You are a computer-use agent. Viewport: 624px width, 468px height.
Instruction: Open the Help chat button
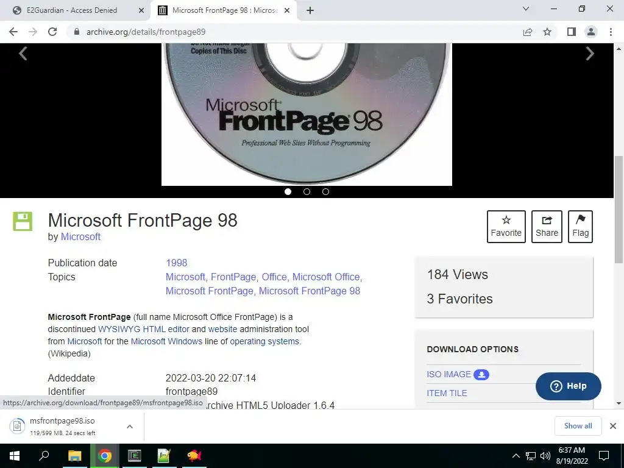(569, 386)
